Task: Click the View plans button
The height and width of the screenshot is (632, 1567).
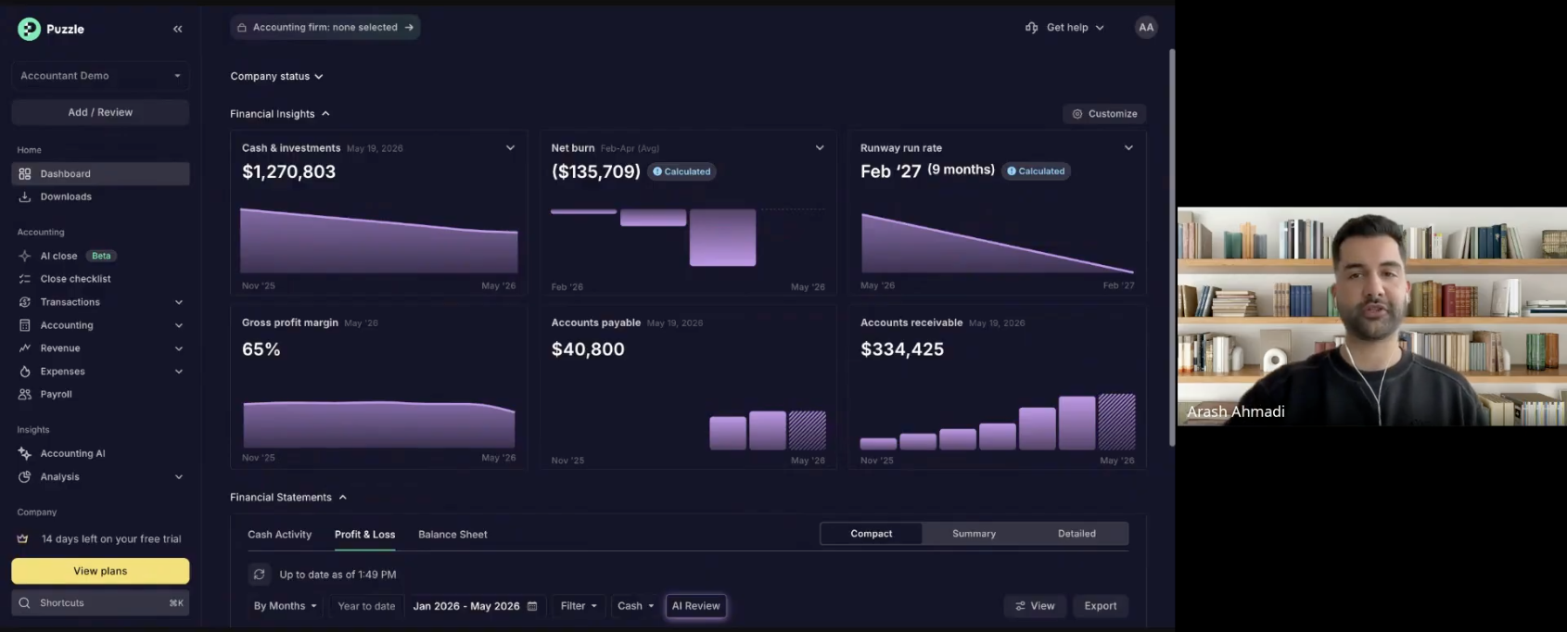Action: pyautogui.click(x=100, y=571)
